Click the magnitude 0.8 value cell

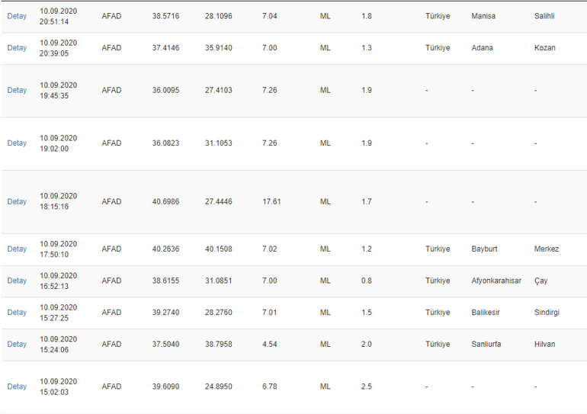[x=366, y=281]
